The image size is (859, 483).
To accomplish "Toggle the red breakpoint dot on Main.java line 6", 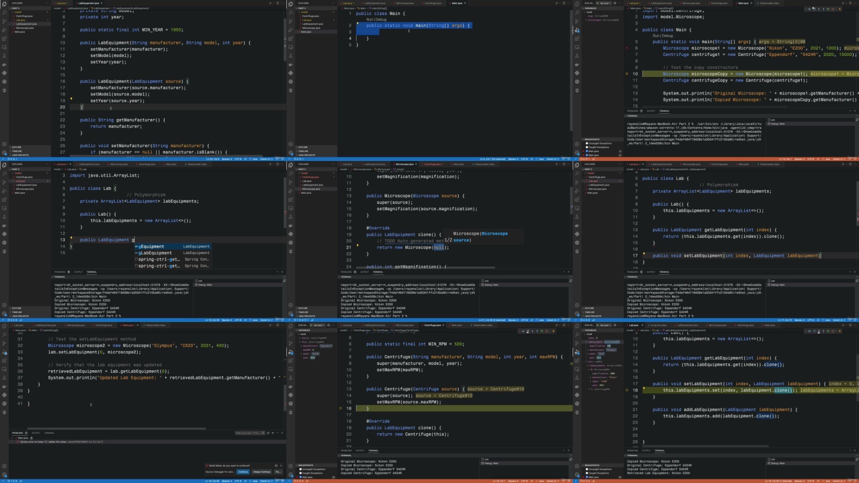I will [627, 48].
